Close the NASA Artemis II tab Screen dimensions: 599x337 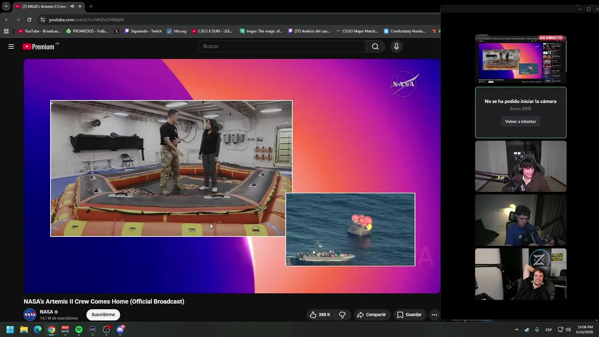click(x=80, y=7)
